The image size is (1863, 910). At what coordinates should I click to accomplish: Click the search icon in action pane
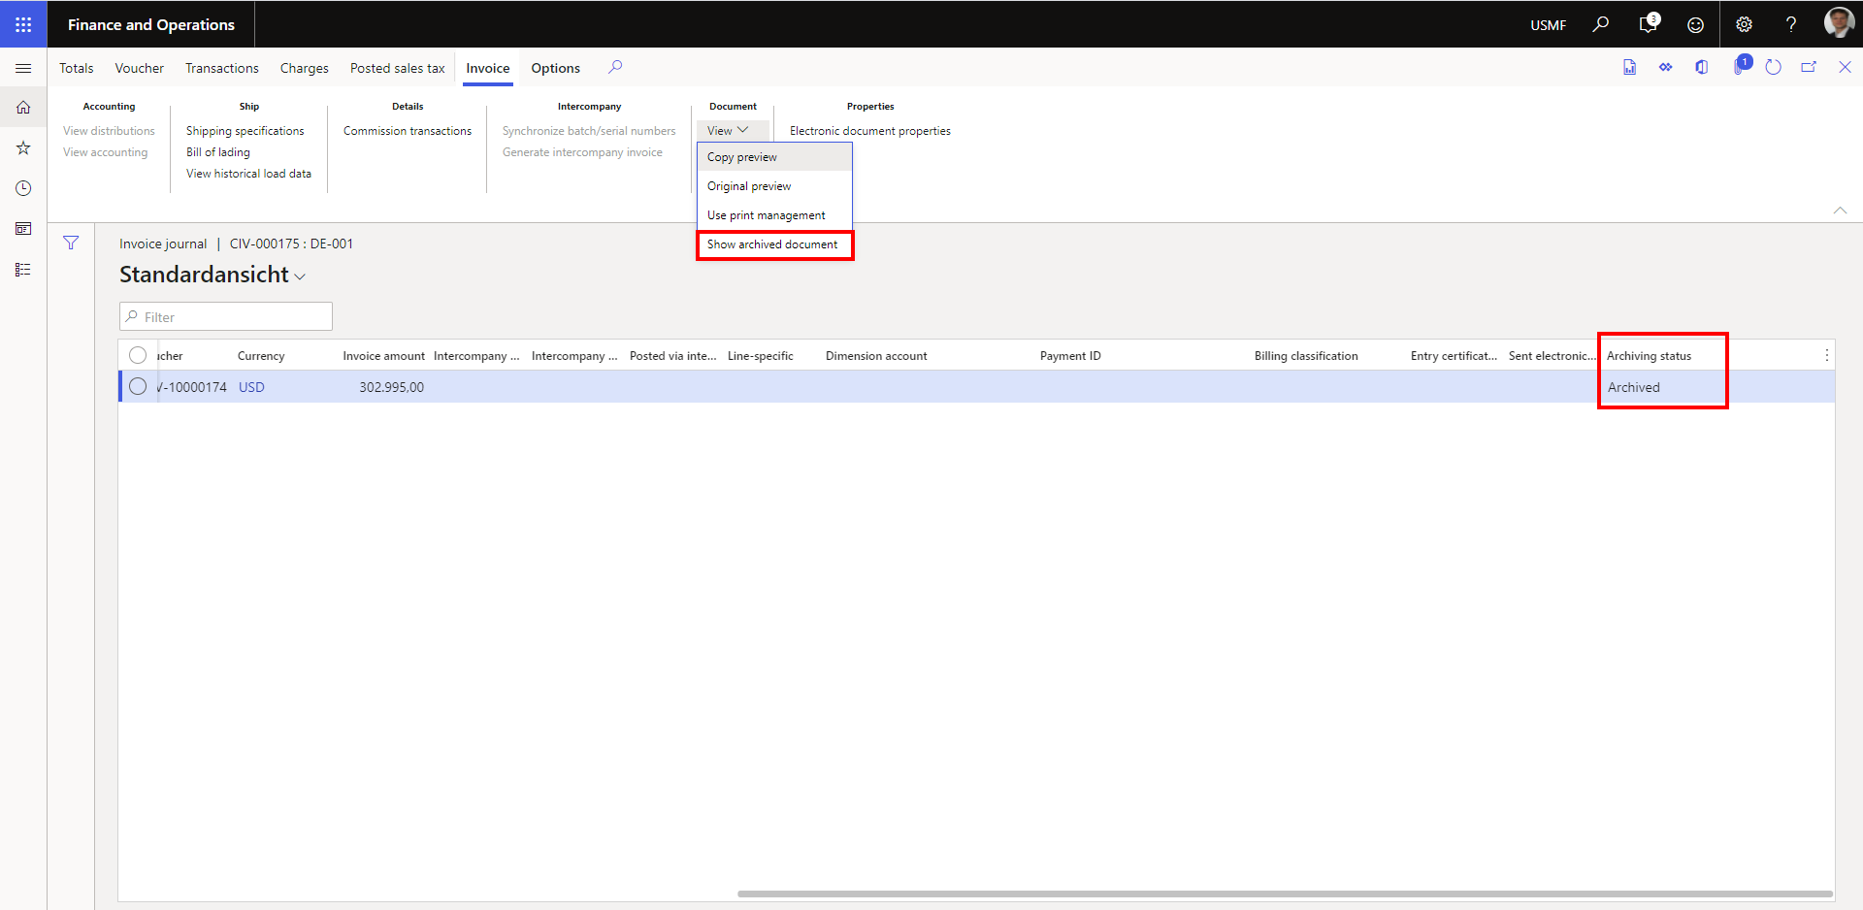[x=615, y=67]
